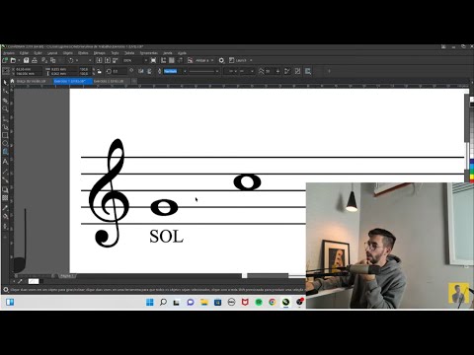Open the Arquivo menu

click(9, 53)
